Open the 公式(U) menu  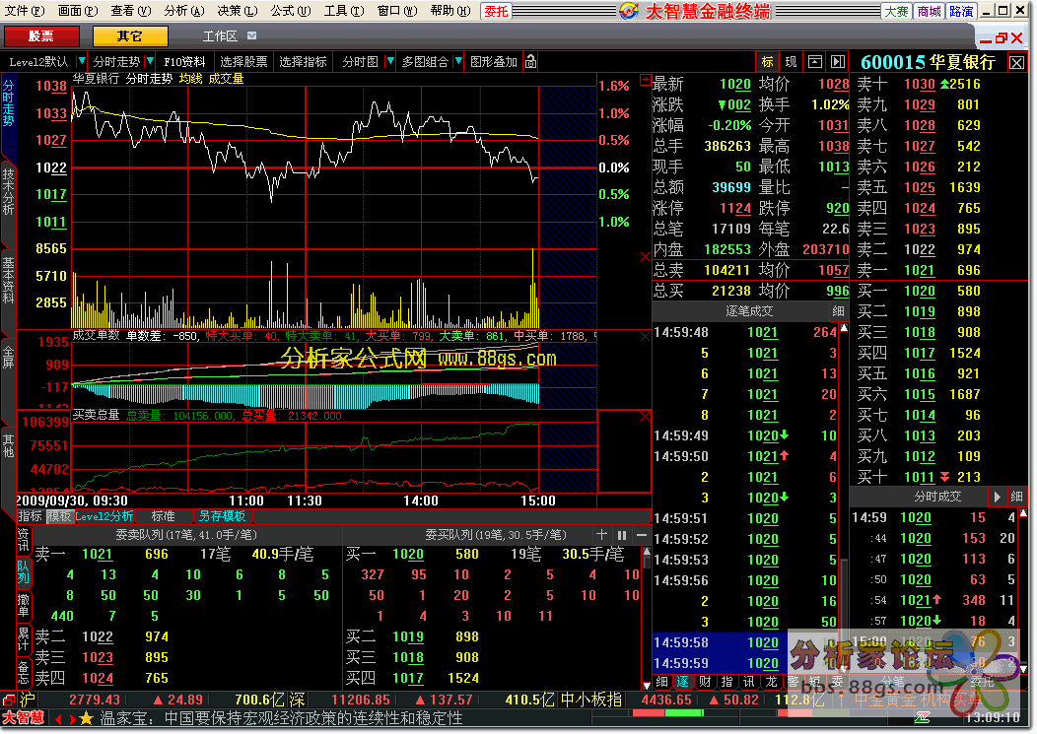[290, 11]
